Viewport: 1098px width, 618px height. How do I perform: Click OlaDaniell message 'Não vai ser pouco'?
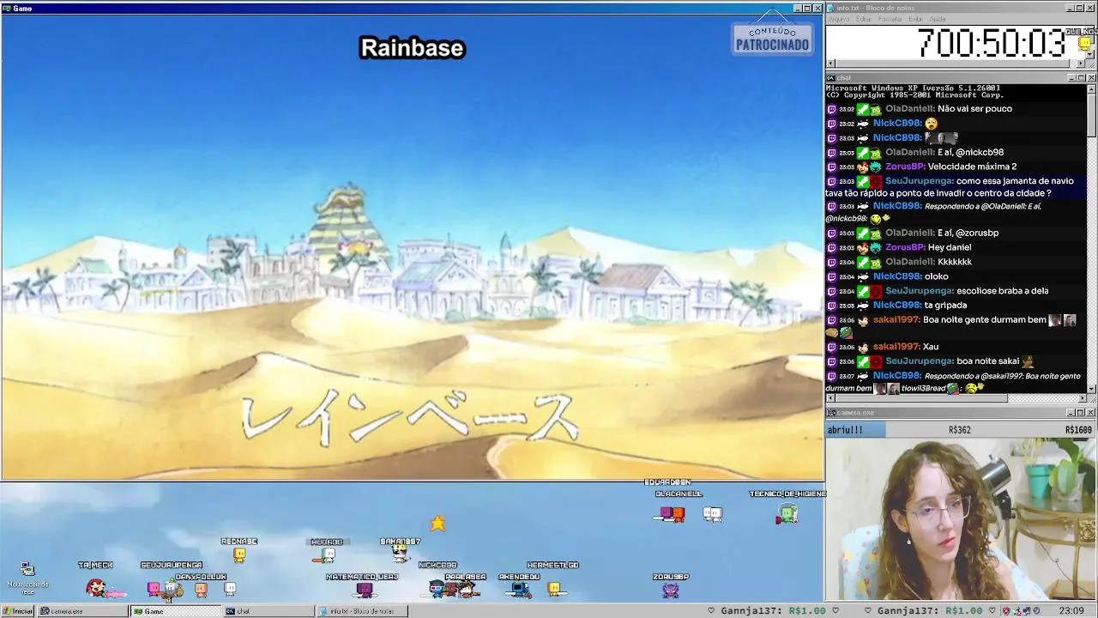(x=974, y=109)
